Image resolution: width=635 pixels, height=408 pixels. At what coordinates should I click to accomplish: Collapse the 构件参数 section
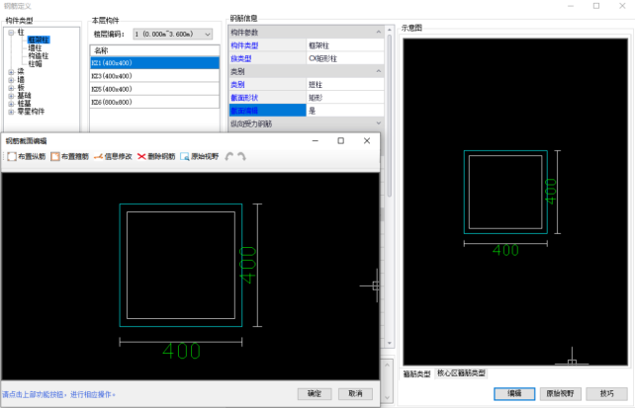click(378, 33)
